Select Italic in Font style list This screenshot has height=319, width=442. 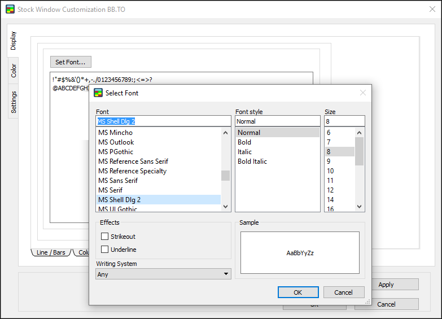coord(245,152)
